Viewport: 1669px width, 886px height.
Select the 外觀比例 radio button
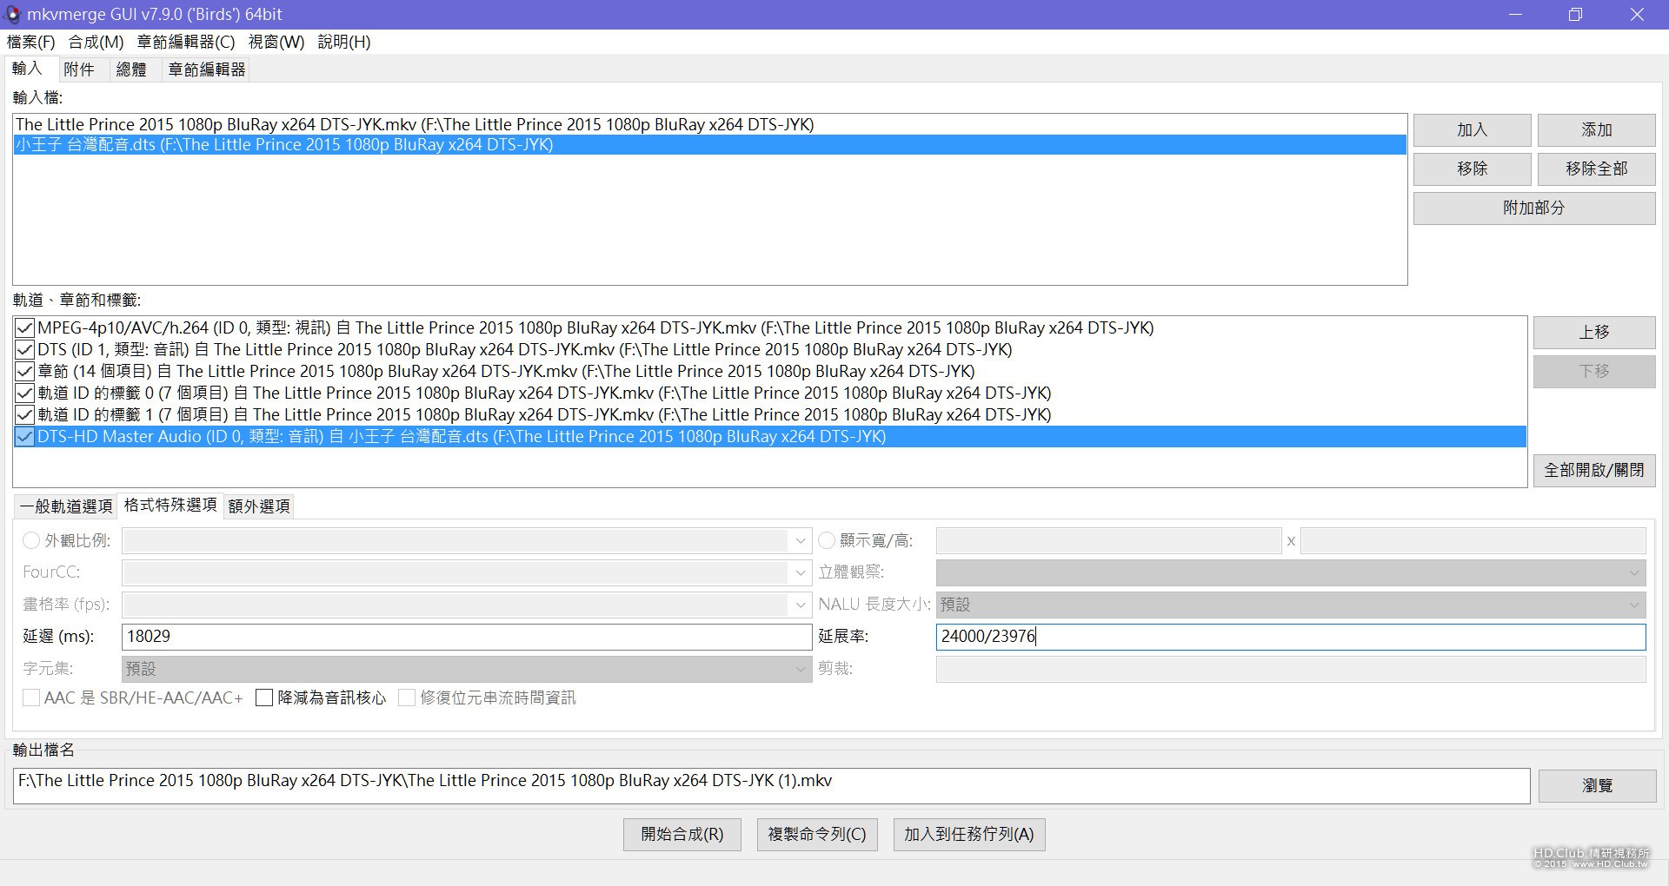(31, 541)
